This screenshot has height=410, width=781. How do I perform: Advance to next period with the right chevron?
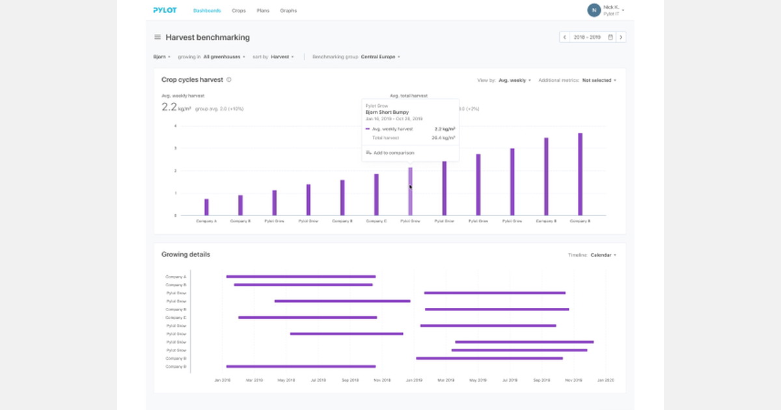[x=620, y=37]
